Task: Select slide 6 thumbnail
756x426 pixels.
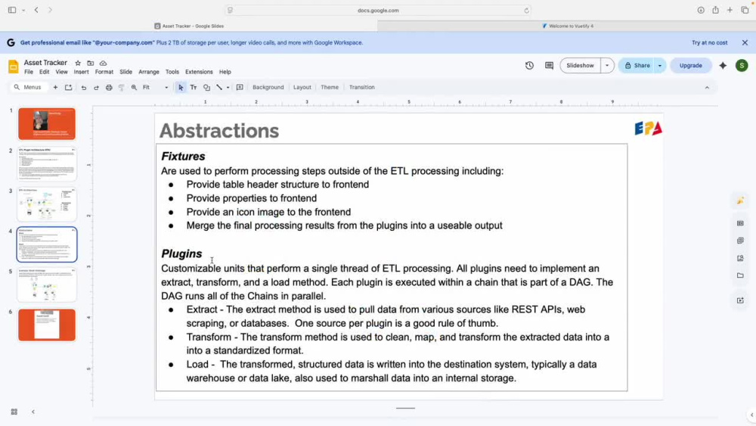Action: tap(47, 325)
